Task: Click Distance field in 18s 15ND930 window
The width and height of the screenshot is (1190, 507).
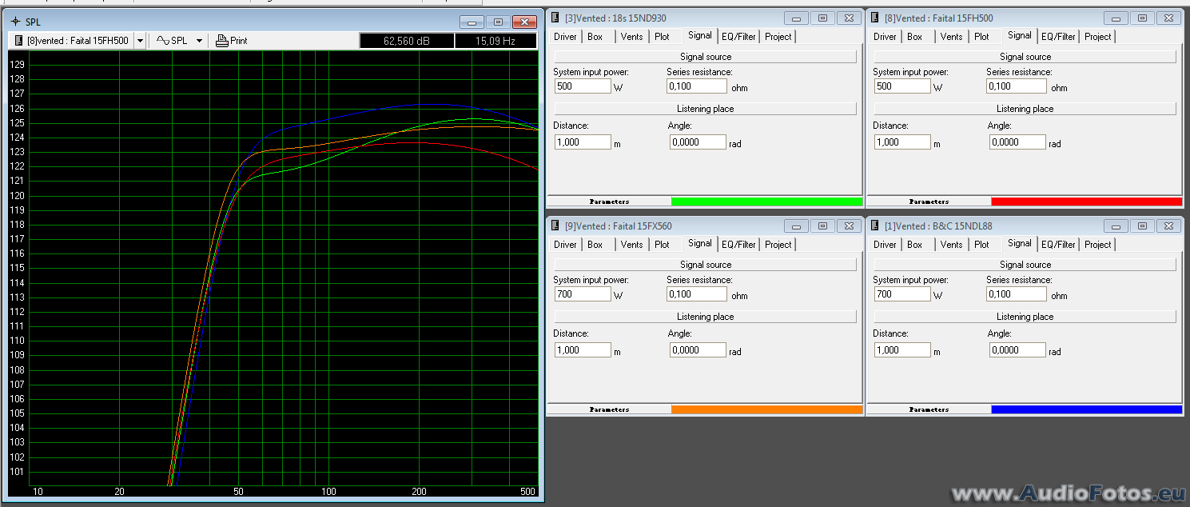Action: pos(583,142)
